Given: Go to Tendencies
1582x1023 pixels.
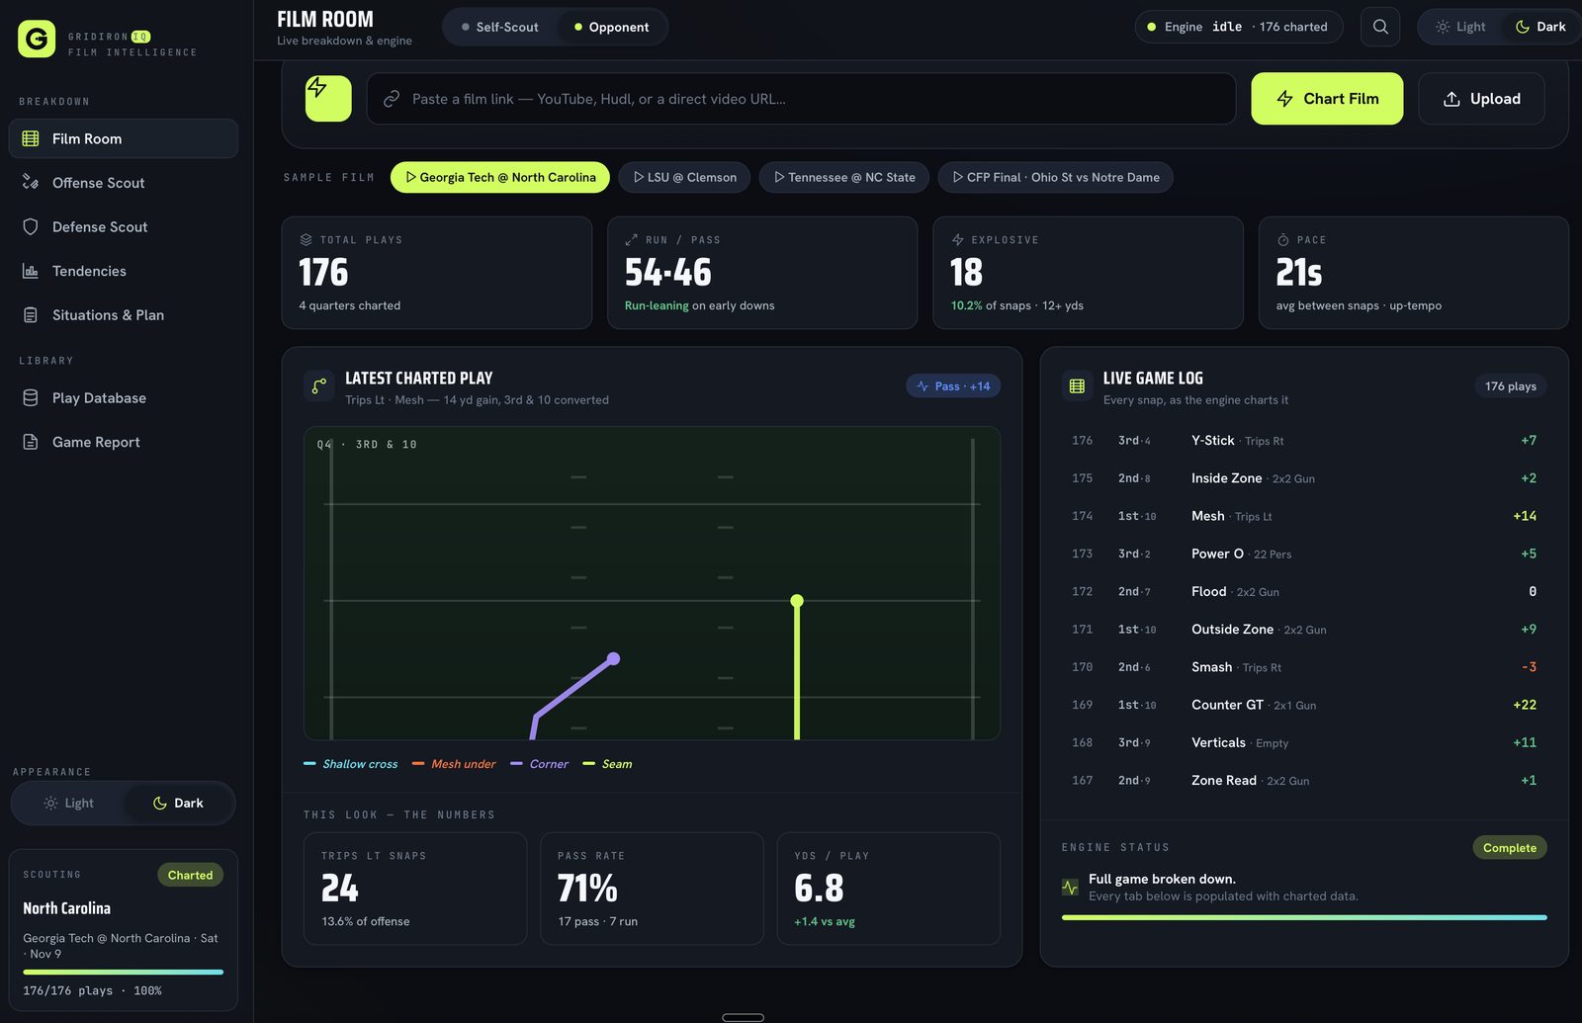Looking at the screenshot, I should (124, 271).
